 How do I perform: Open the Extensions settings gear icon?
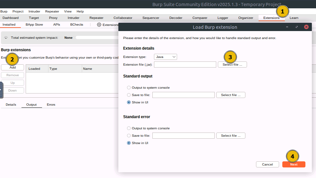point(99,25)
